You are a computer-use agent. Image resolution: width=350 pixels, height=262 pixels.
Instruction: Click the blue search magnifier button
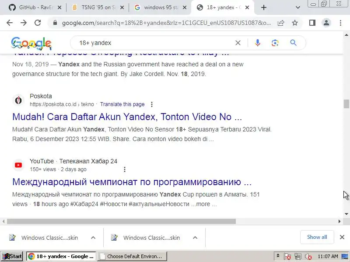pyautogui.click(x=293, y=43)
